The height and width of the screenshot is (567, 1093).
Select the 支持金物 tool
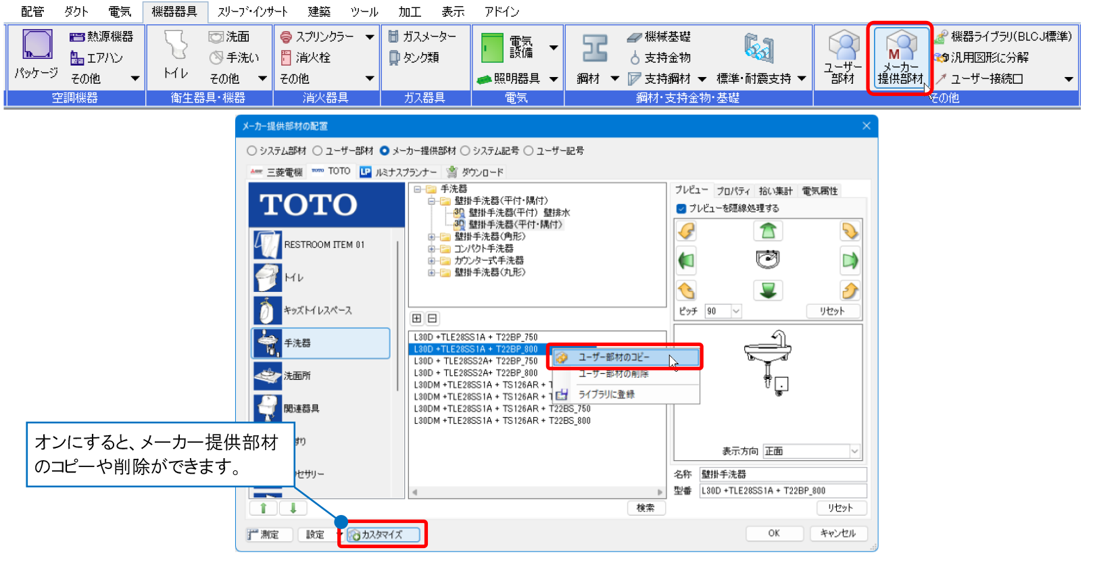[659, 57]
